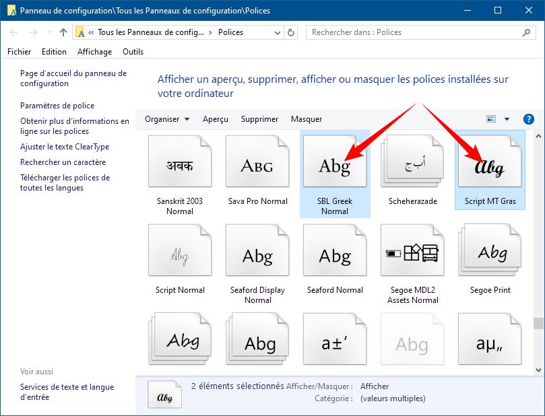
Task: Refresh the Polices folder view
Action: pyautogui.click(x=291, y=32)
